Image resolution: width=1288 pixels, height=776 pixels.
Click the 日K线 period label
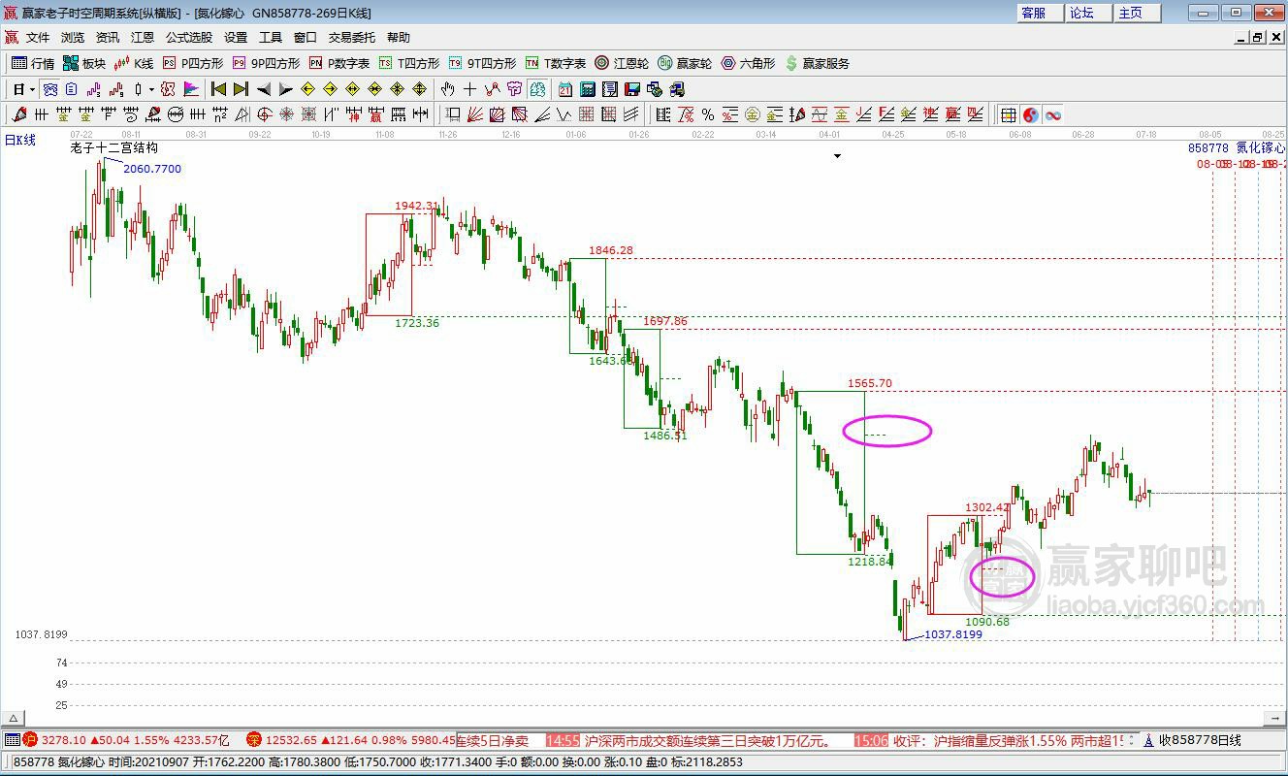coord(20,140)
